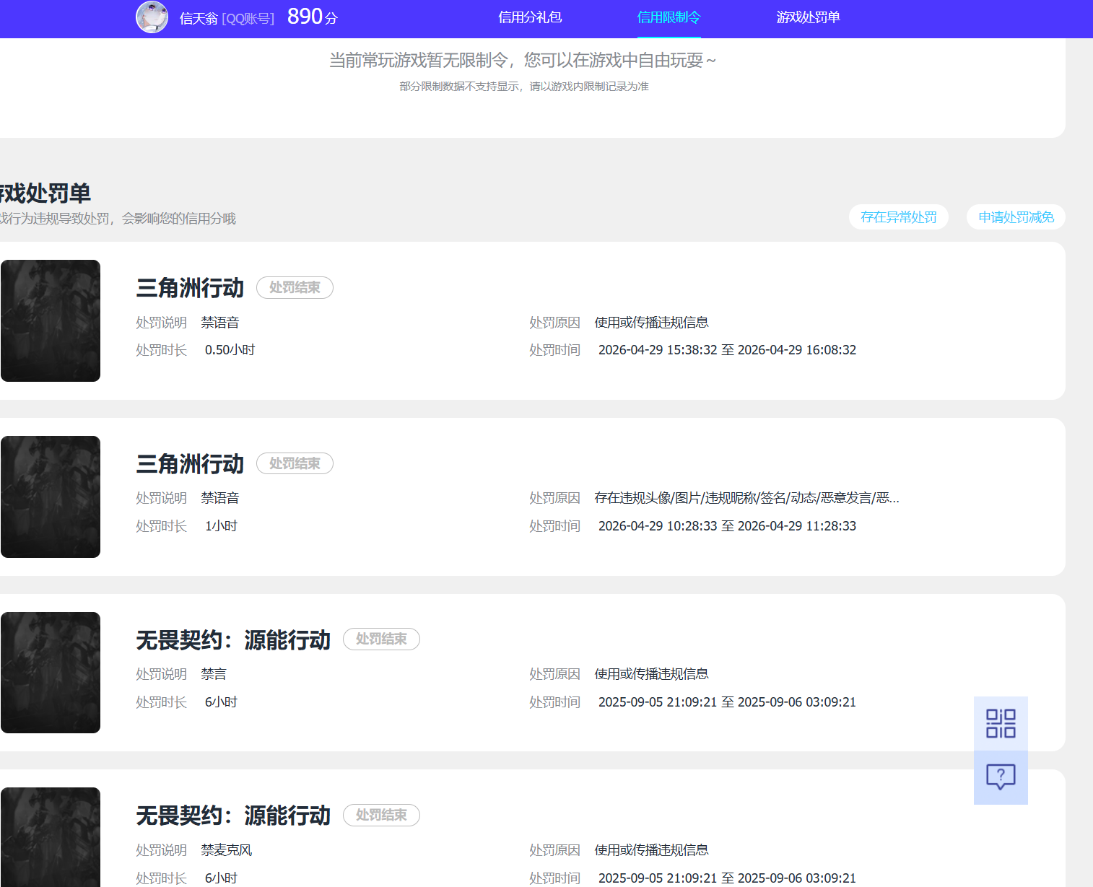This screenshot has height=887, width=1093.
Task: Click 无畏契约 title of 禁言 penalty
Action: coord(233,640)
